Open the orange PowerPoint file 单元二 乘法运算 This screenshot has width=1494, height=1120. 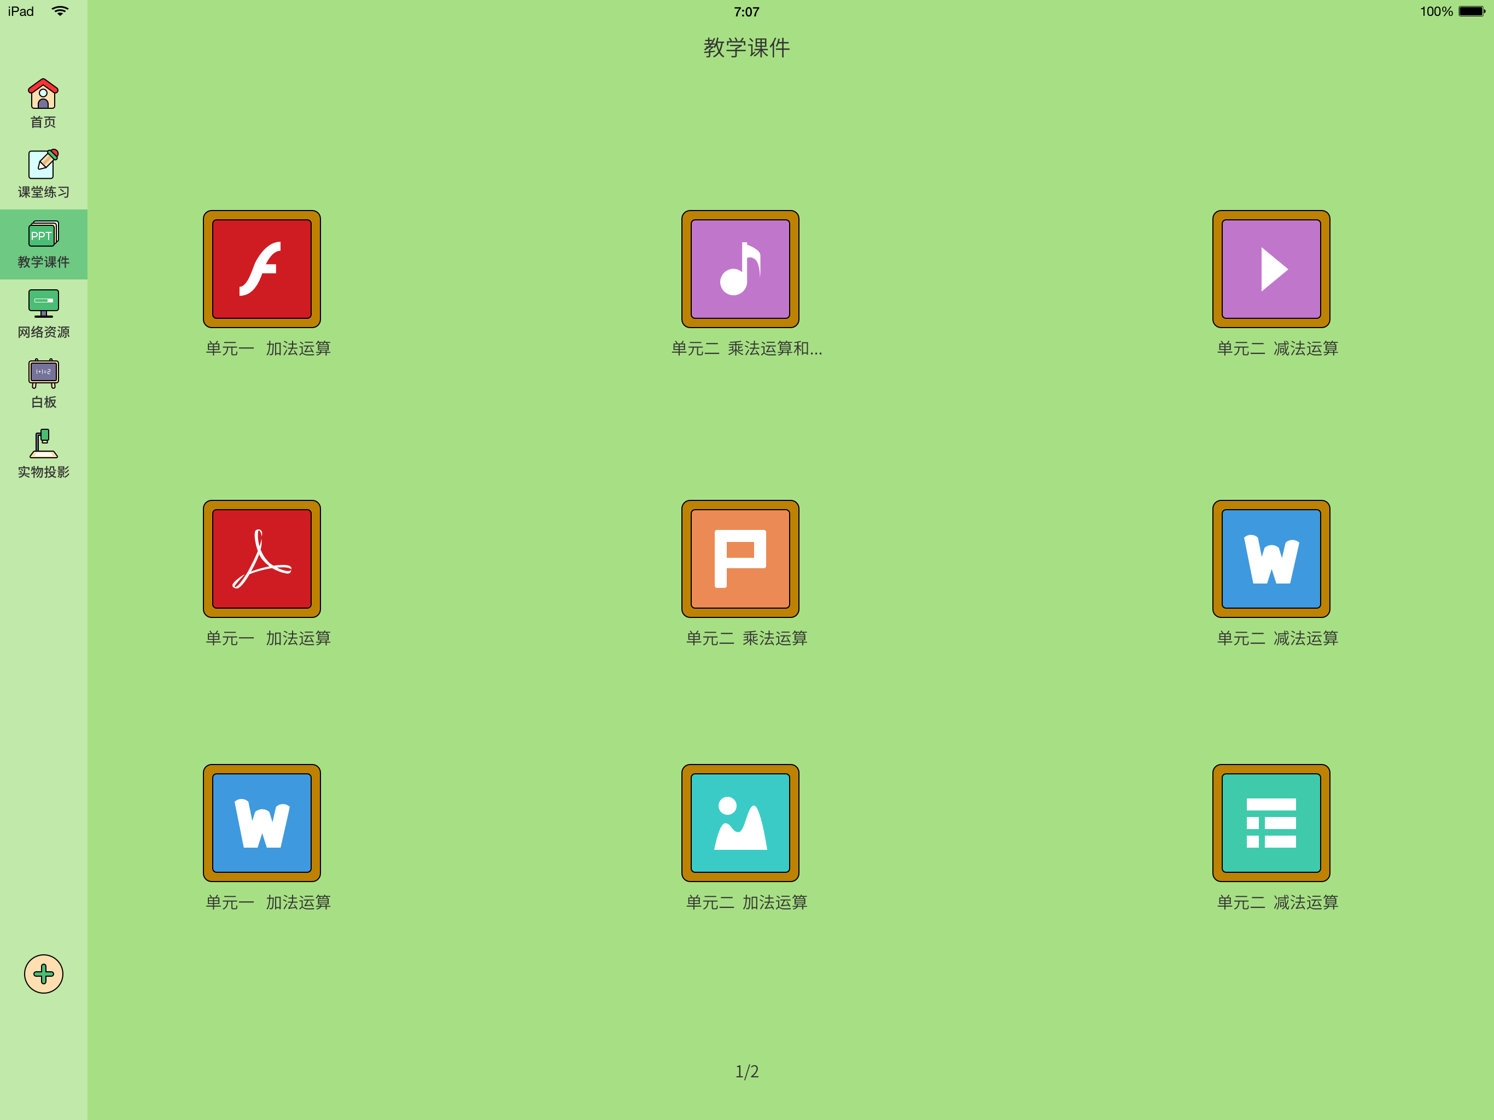[x=740, y=559]
